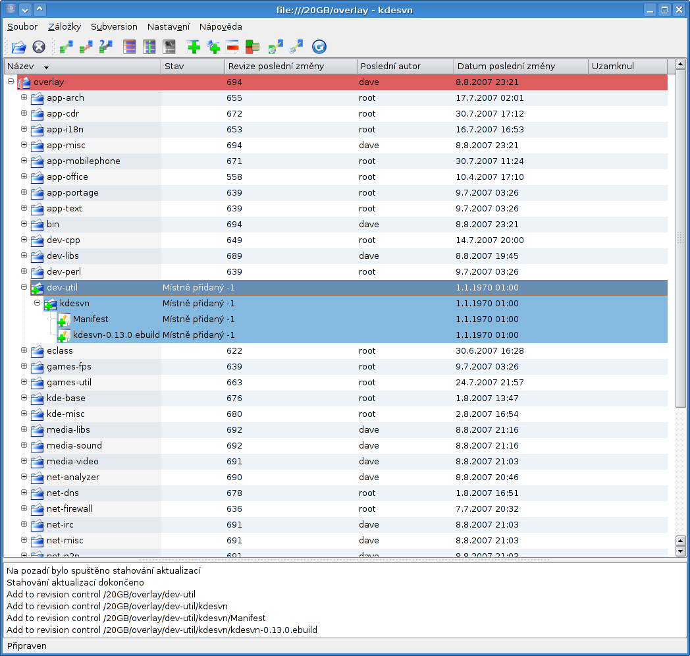Image resolution: width=690 pixels, height=656 pixels.
Task: Click the app-arch folder icon
Action: (37, 98)
